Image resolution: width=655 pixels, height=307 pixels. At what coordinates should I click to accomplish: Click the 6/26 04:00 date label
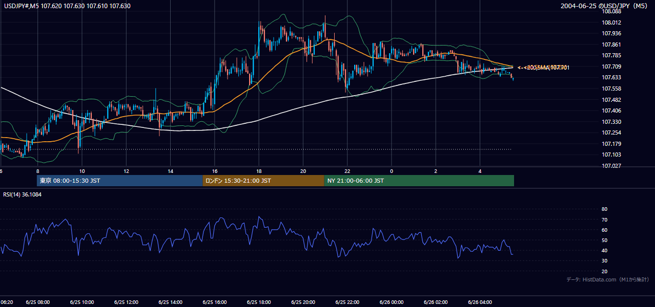pyautogui.click(x=480, y=302)
